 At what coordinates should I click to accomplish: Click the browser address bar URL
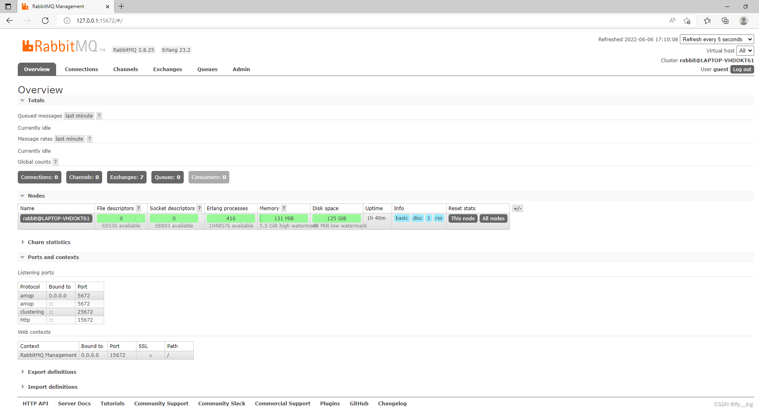pyautogui.click(x=99, y=21)
